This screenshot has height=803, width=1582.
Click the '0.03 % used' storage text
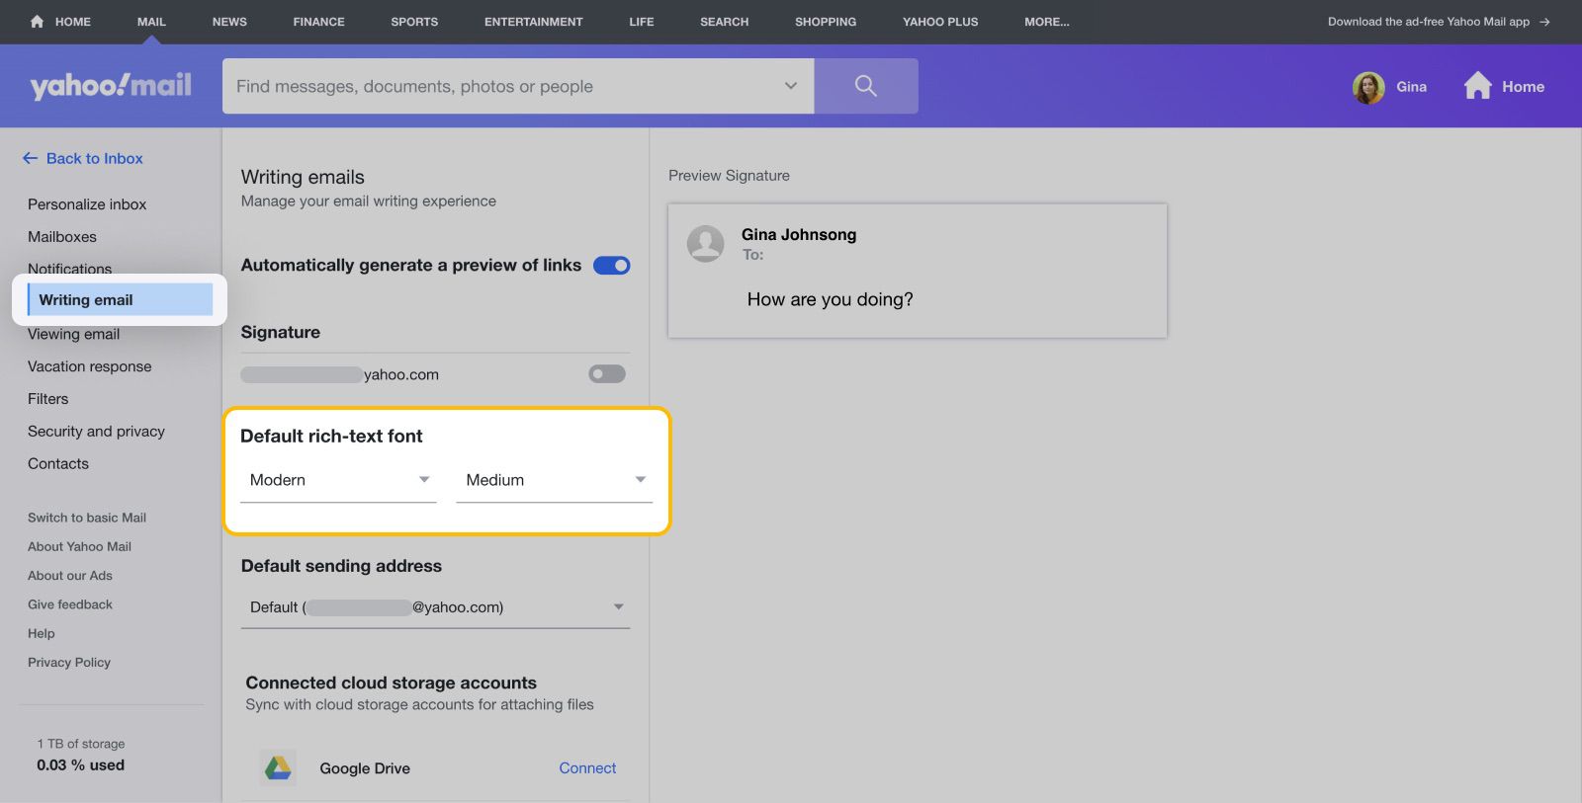[81, 764]
